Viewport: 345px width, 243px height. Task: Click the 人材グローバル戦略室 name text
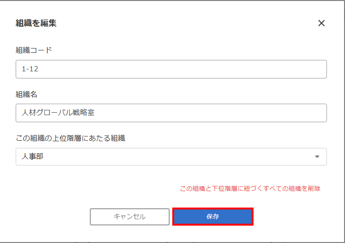[58, 113]
